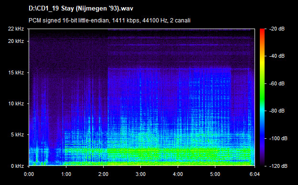Image resolution: width=298 pixels, height=185 pixels.
Task: Click the 2:00 time axis label
Action: (103, 174)
